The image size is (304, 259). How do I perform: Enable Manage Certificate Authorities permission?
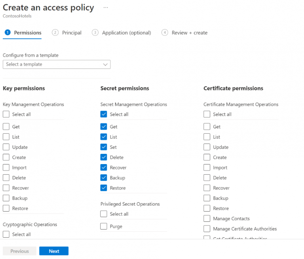coord(207,229)
